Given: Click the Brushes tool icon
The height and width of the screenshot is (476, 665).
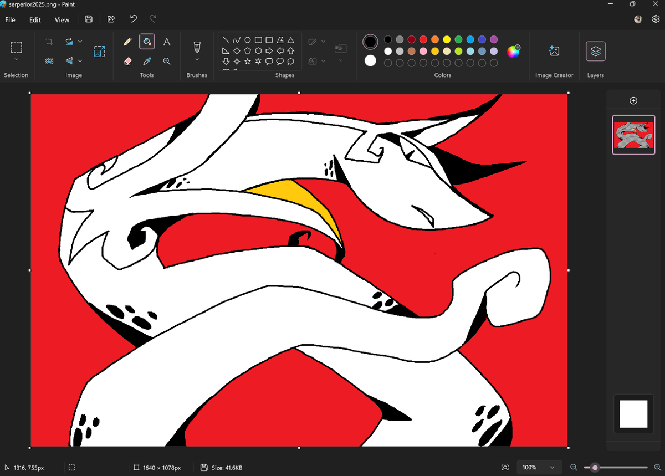Looking at the screenshot, I should 197,47.
